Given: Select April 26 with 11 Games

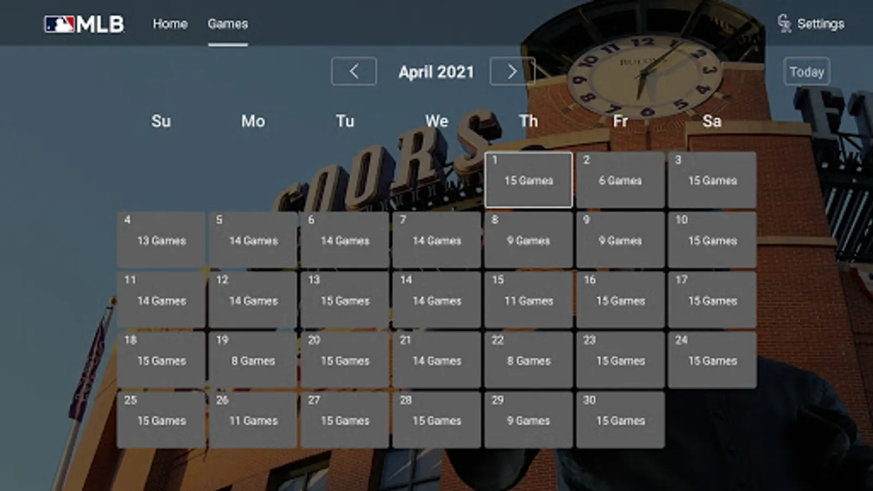Looking at the screenshot, I should pyautogui.click(x=253, y=420).
